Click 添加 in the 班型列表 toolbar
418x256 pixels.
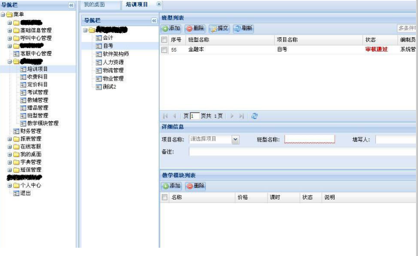171,28
